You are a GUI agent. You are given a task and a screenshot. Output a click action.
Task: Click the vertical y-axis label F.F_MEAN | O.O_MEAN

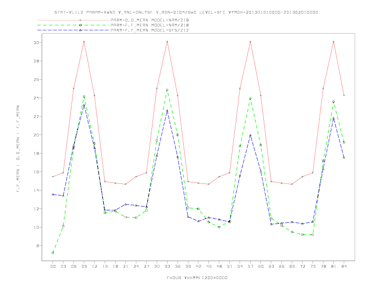pyautogui.click(x=18, y=149)
